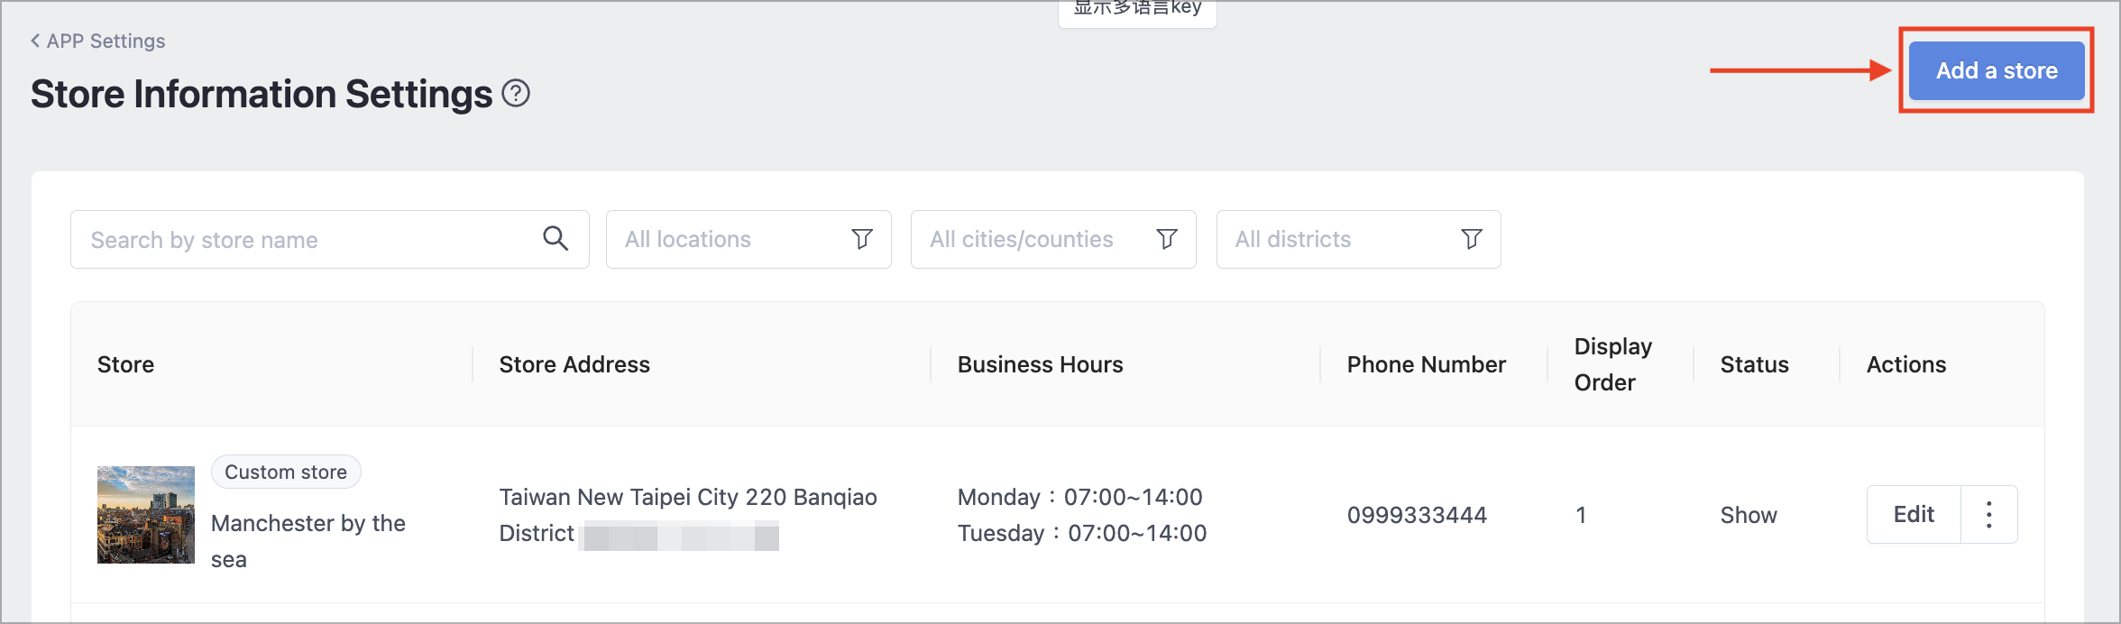Go back to APP Settings
The image size is (2121, 624).
(97, 41)
